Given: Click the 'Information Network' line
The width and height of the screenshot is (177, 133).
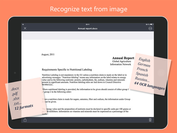Looking at the screenshot, I should [121, 64].
